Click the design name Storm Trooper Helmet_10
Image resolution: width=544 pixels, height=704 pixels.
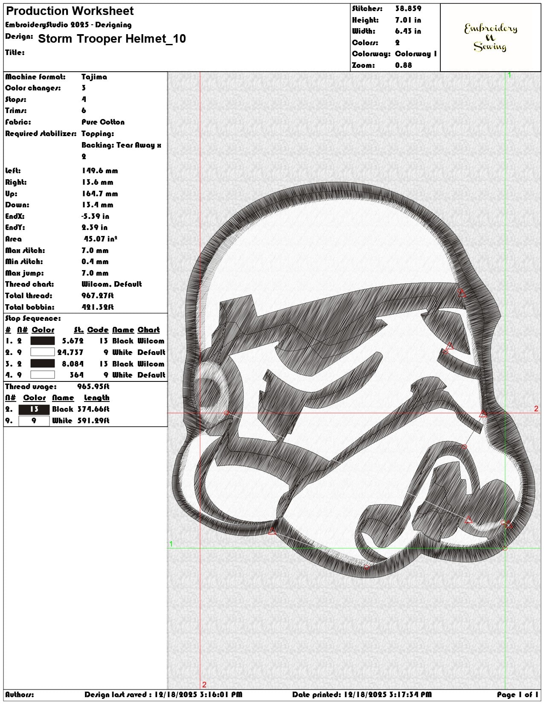112,39
